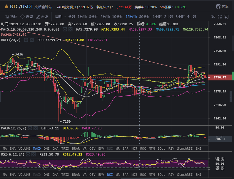Select the 1小时 period
Image resolution: width=234 pixels, height=179 pixels.
157,17
